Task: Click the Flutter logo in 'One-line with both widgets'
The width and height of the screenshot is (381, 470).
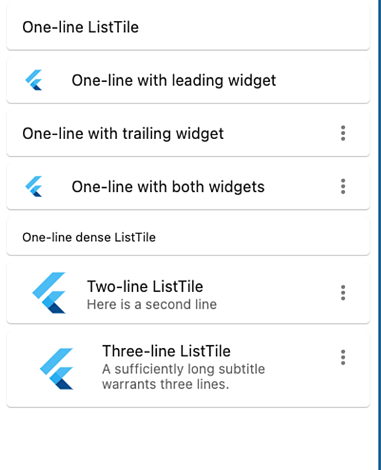Action: point(34,187)
